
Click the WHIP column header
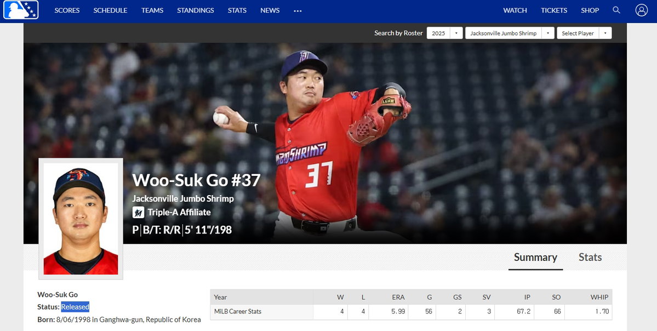(599, 297)
